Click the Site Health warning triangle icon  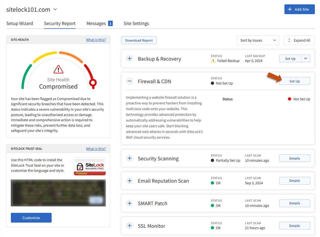coord(58,69)
